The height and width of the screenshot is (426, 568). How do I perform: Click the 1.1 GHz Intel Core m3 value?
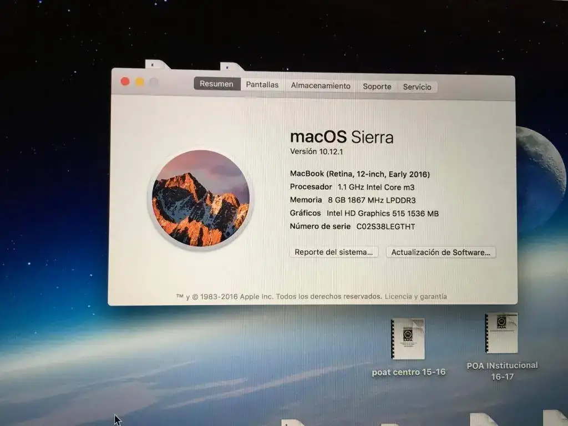pos(376,187)
